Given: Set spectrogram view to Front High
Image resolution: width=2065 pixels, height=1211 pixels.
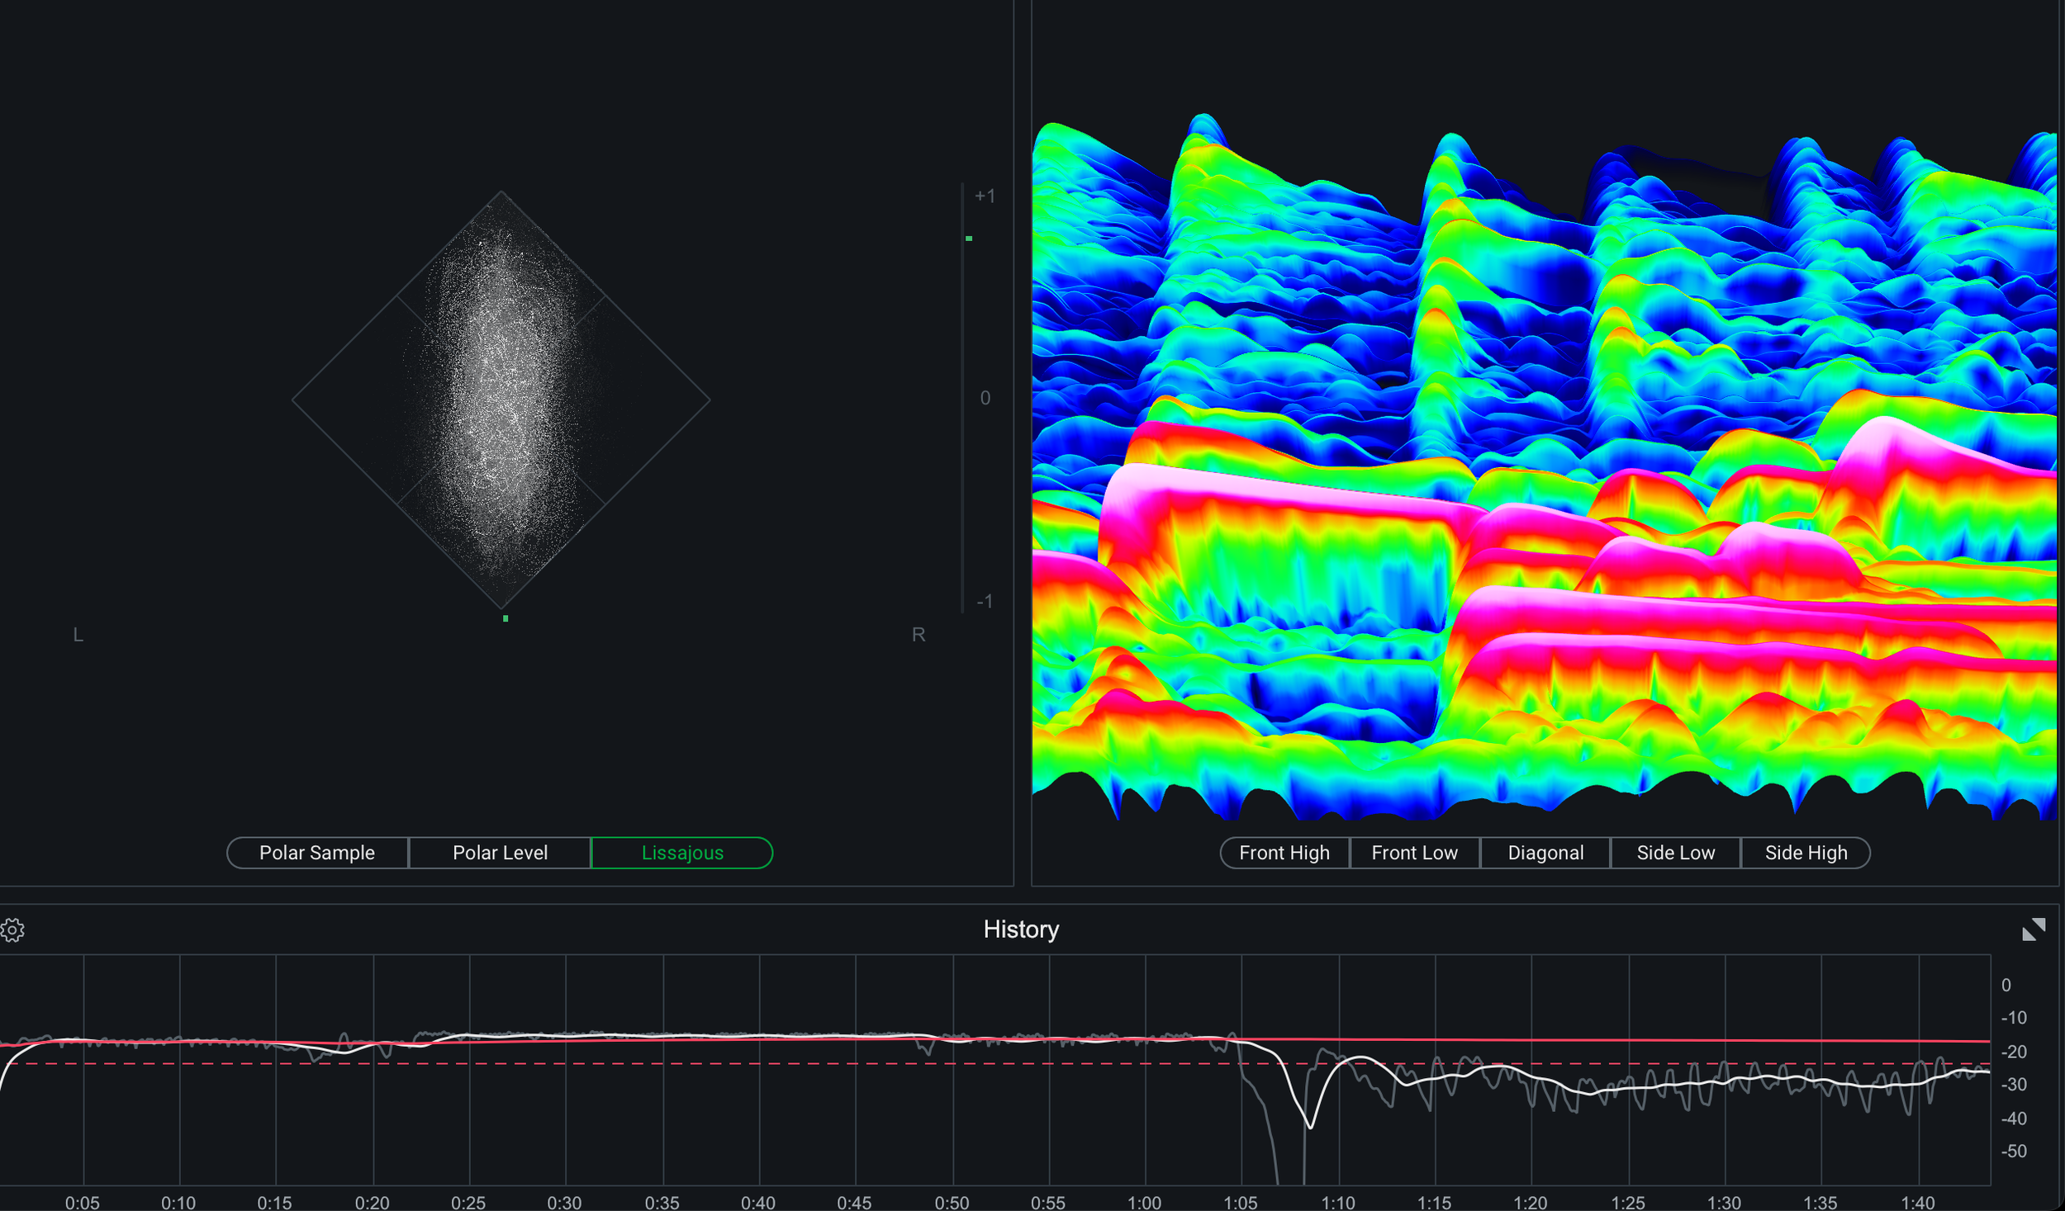Looking at the screenshot, I should coord(1284,853).
